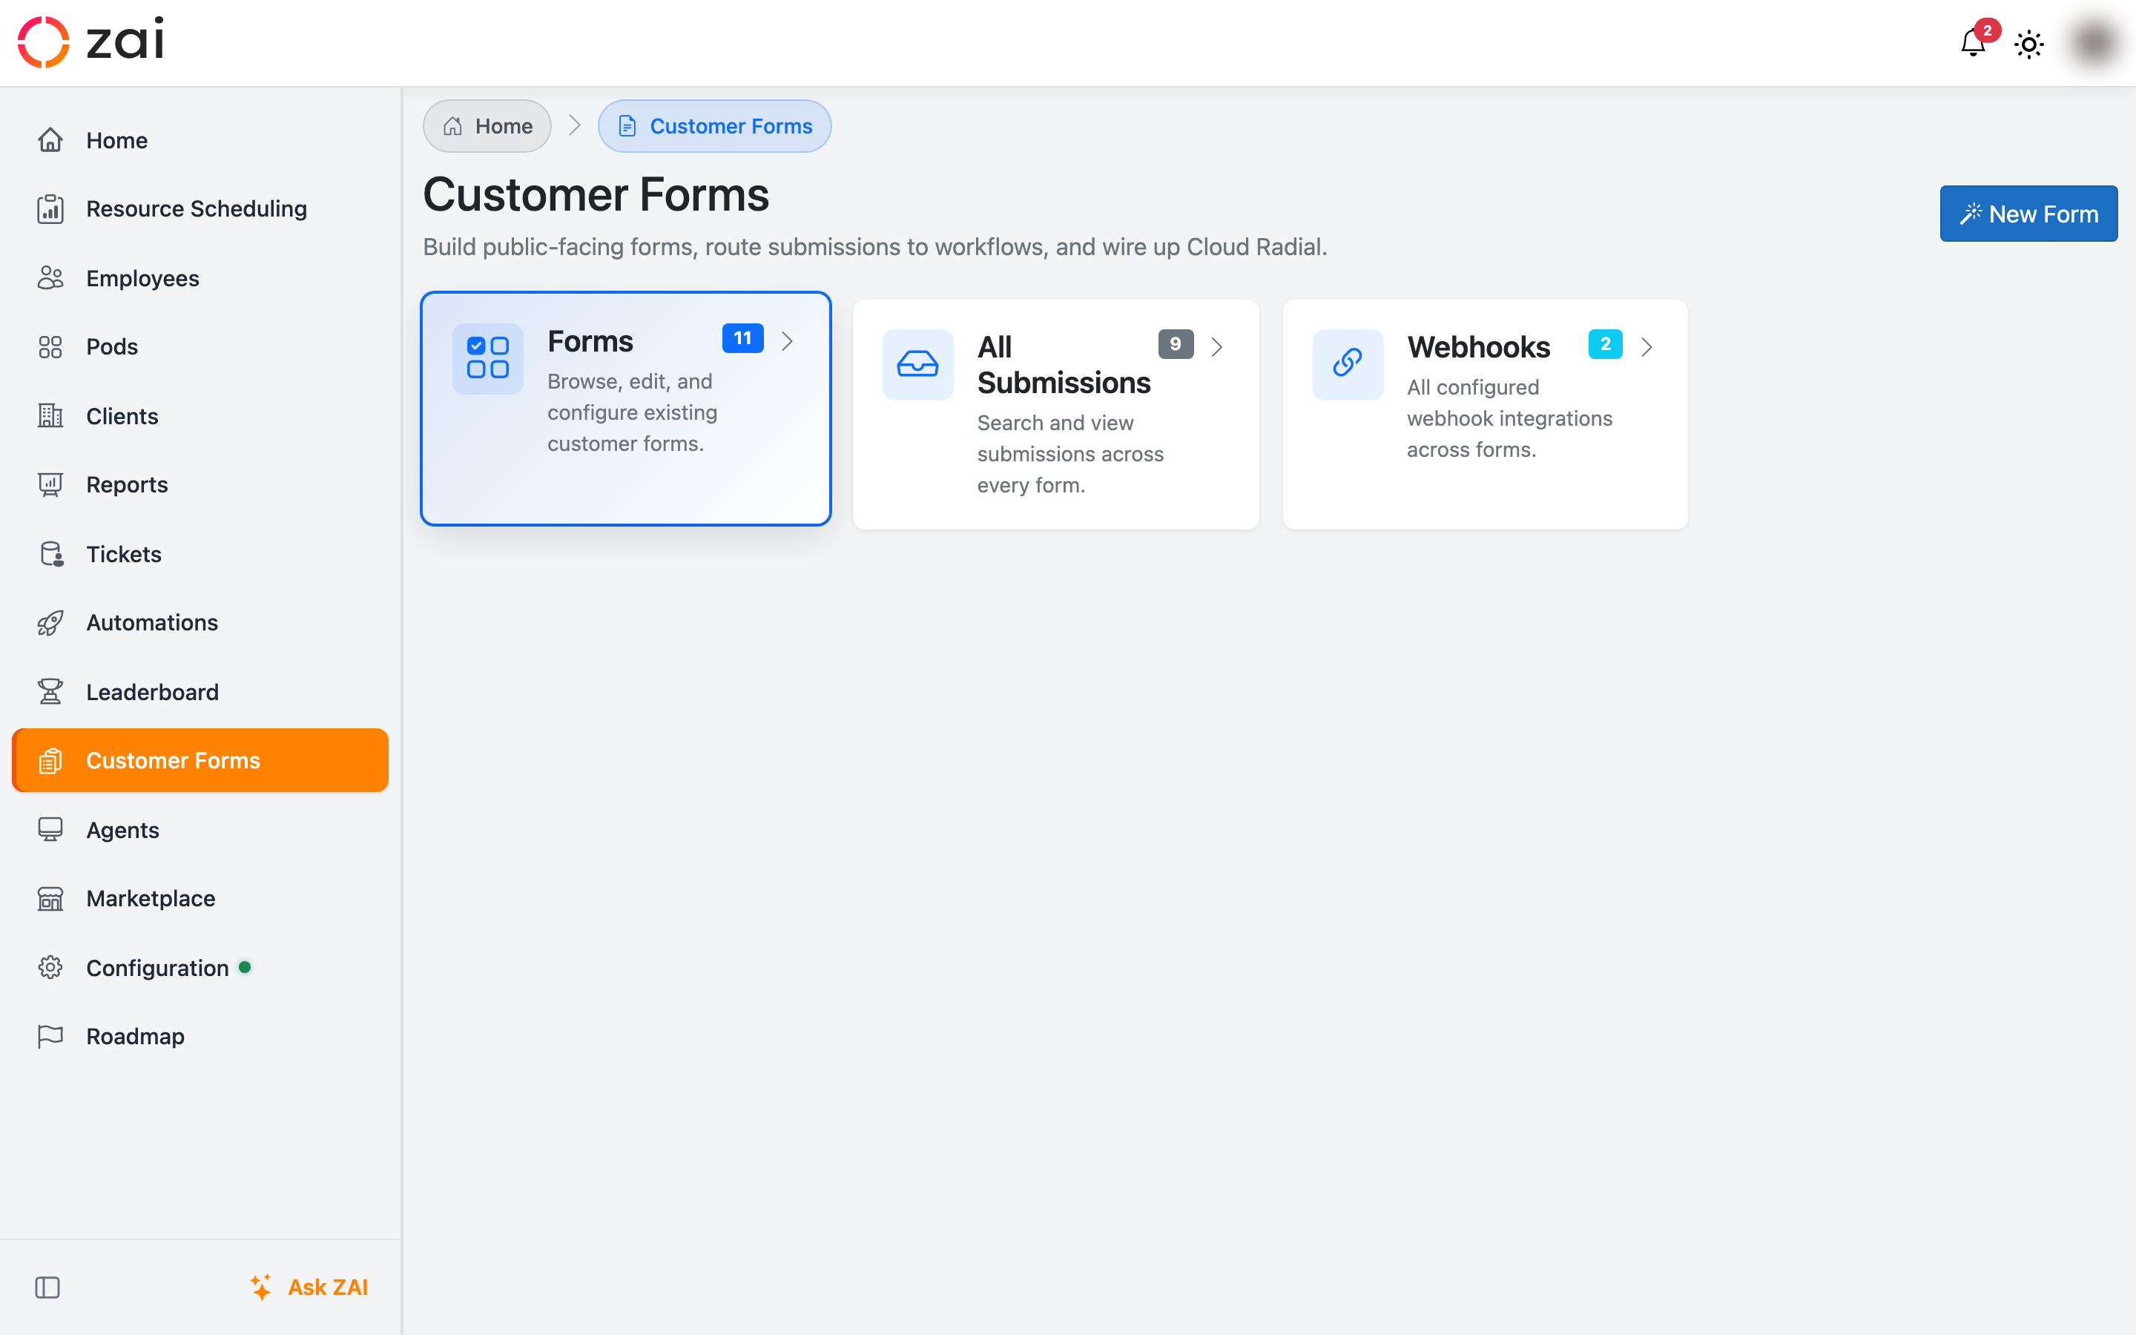2136x1335 pixels.
Task: Select Reports in sidebar
Action: (200, 484)
